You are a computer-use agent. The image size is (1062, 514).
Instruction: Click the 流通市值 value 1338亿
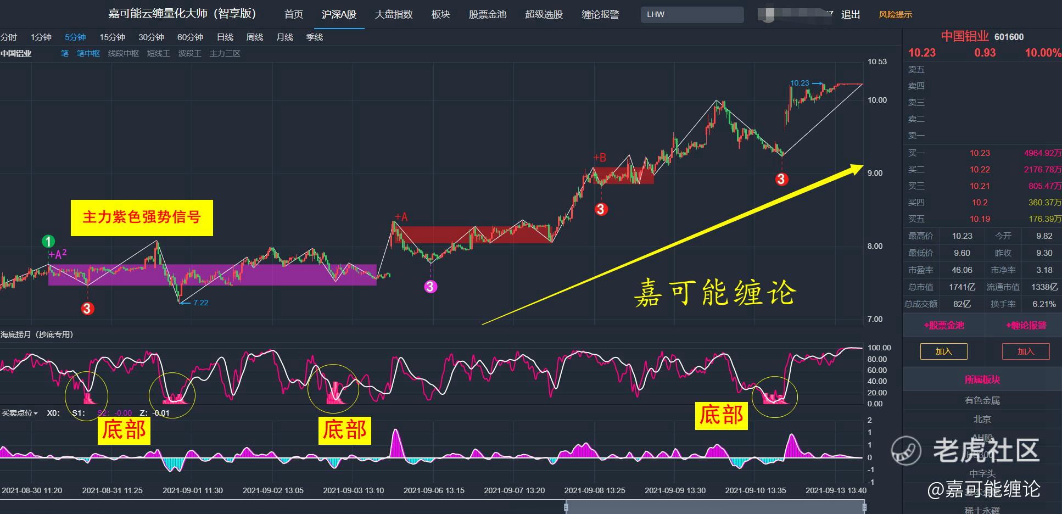click(1044, 287)
